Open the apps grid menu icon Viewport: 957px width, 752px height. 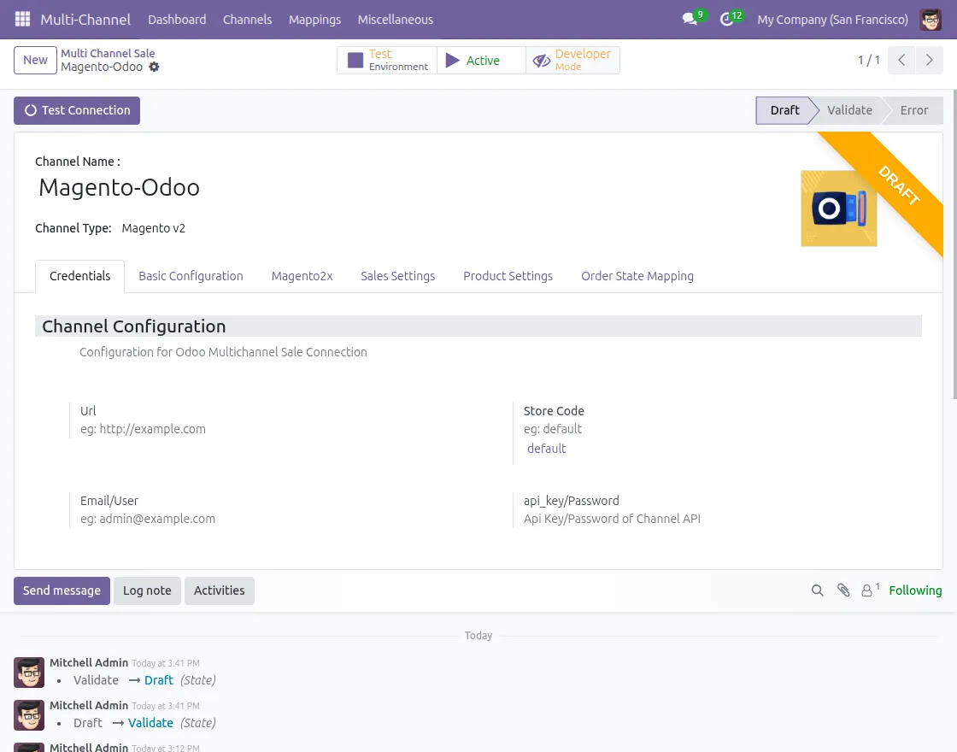(22, 19)
